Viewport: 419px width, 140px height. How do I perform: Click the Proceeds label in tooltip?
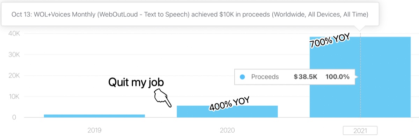pos(265,77)
